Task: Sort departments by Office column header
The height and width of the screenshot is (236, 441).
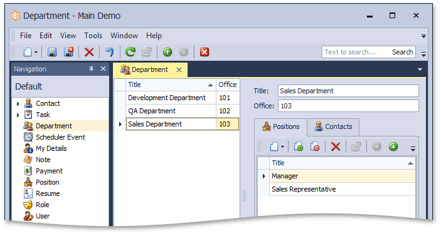Action: coord(228,85)
